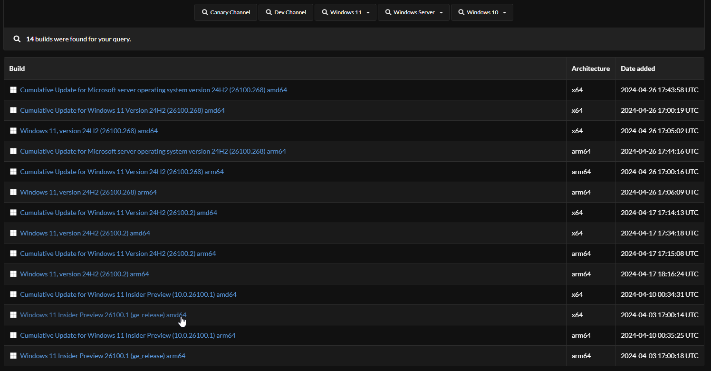Click Windows logo icon beside server 26100.268 amd64 update
This screenshot has width=711, height=371.
13,90
